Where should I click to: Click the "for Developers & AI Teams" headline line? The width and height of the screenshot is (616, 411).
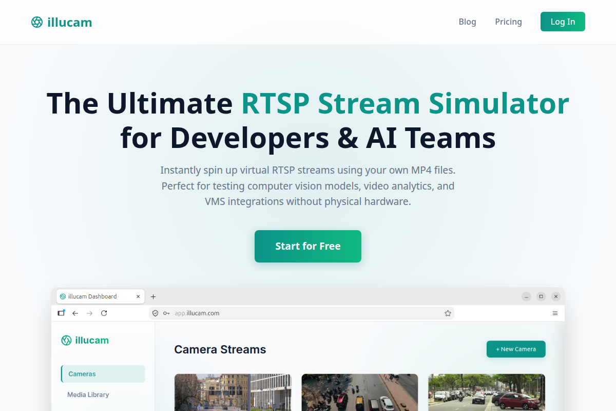point(308,138)
